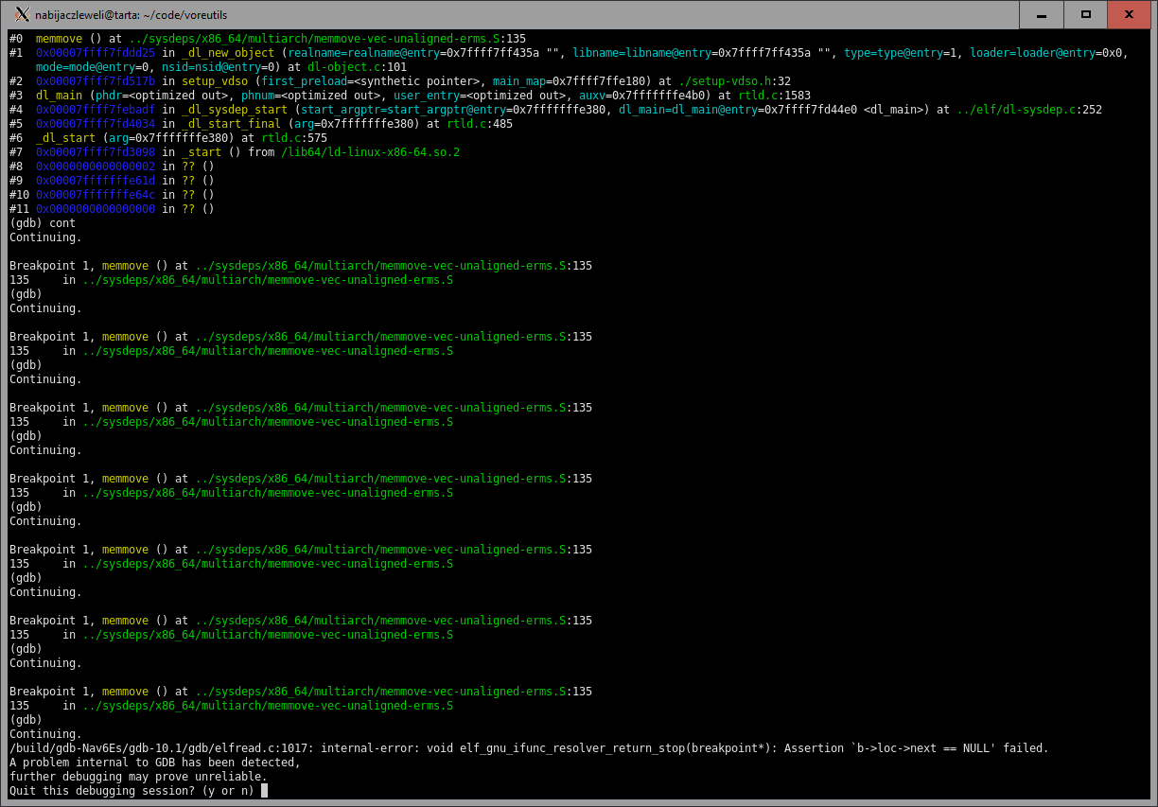Click "A problem internal to GDB" message
Viewport: 1158px width, 807px height.
(x=154, y=763)
